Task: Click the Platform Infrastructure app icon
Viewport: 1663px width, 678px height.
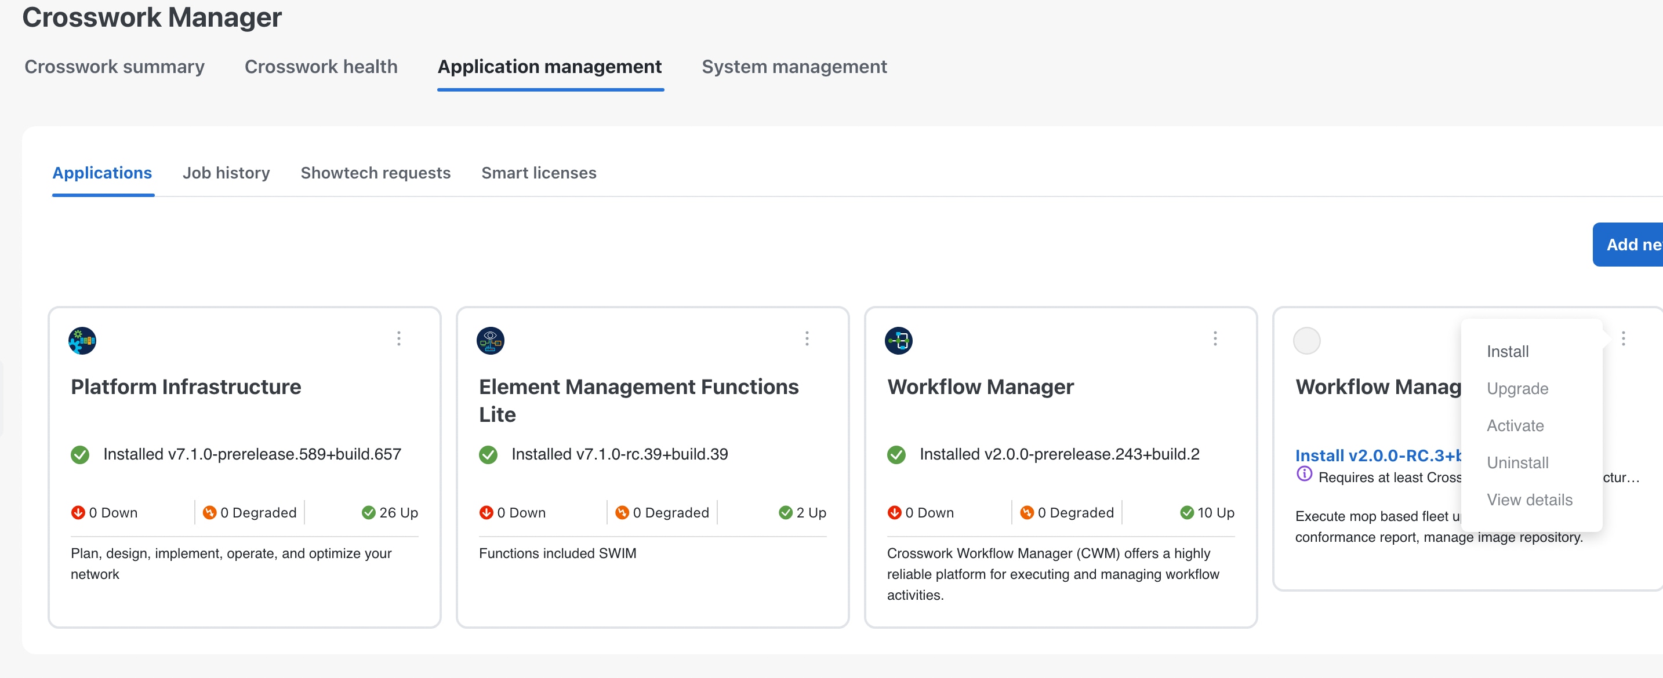Action: point(82,341)
